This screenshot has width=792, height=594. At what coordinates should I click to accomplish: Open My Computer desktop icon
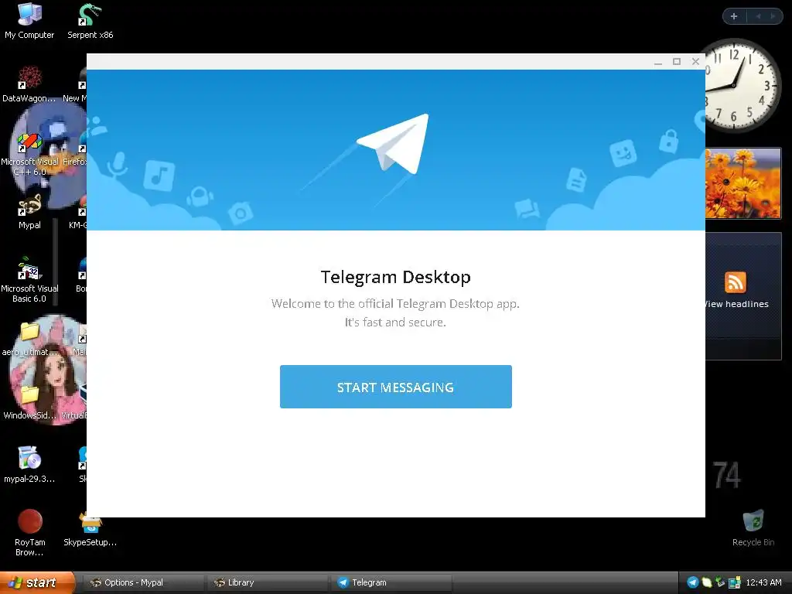pos(29,21)
